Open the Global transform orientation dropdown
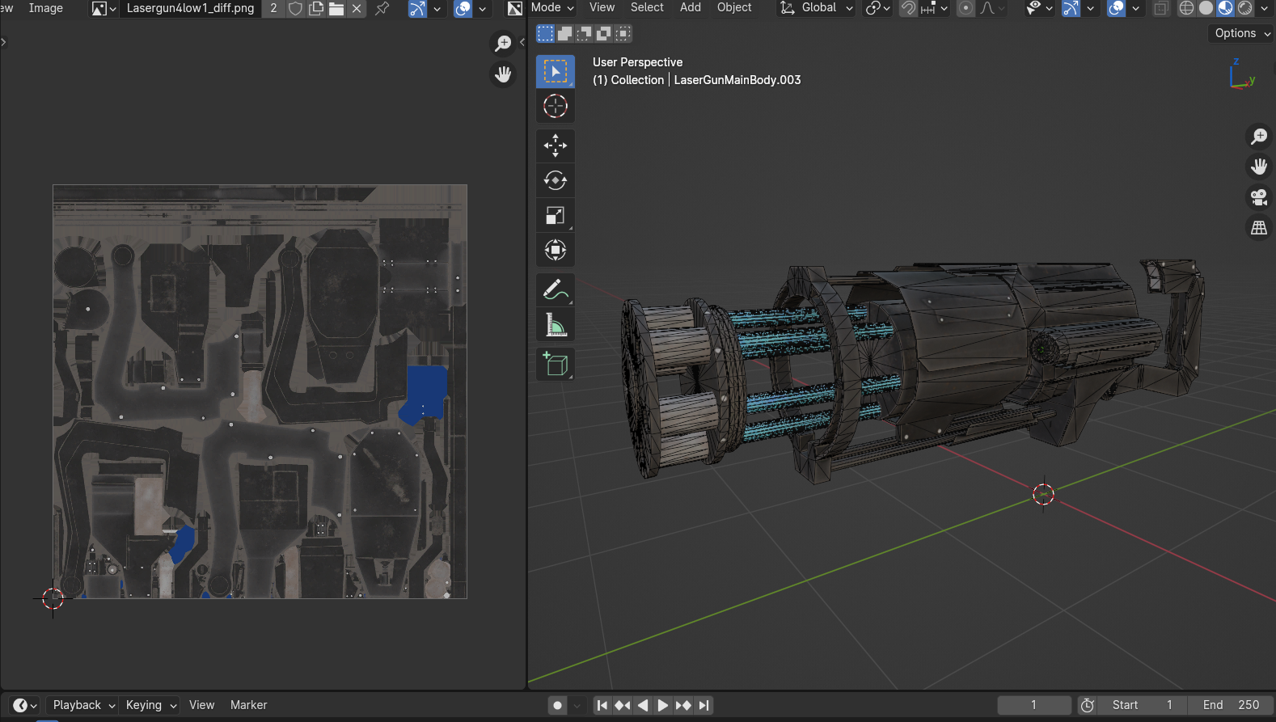The height and width of the screenshot is (722, 1276). [x=817, y=8]
